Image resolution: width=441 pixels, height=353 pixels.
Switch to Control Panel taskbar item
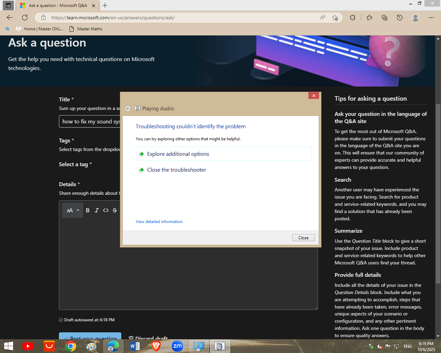[199, 346]
